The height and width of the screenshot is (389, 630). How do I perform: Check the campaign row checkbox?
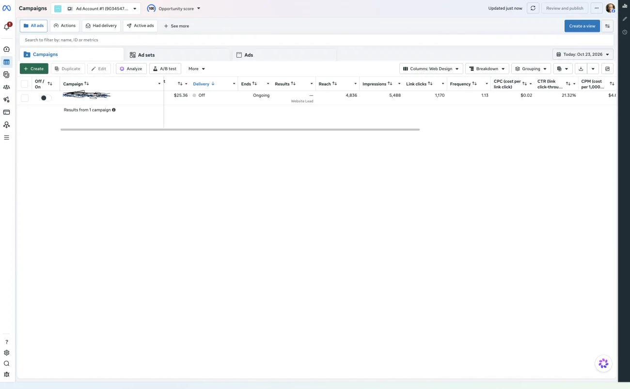tap(25, 98)
